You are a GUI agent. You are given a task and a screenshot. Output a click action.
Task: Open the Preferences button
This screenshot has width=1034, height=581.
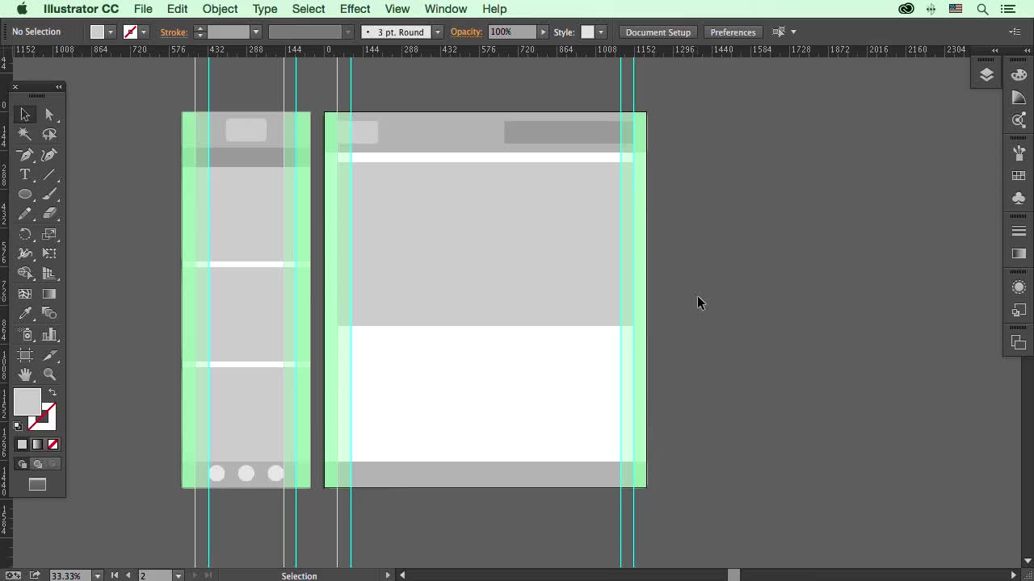733,32
